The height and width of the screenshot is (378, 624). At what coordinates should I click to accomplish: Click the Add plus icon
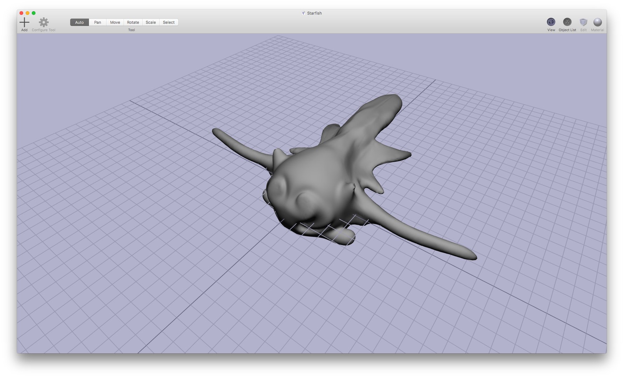click(x=24, y=22)
